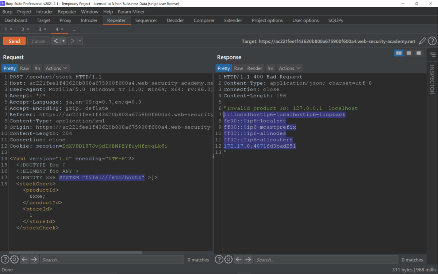Select top-bottom split layout icon
438x274 pixels.
[409, 53]
